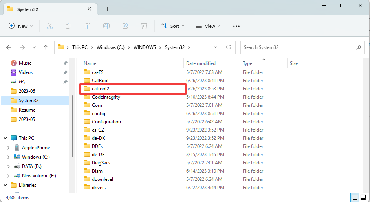Click the Cut scissors icon in toolbar
This screenshot has width=370, height=202.
coord(49,26)
